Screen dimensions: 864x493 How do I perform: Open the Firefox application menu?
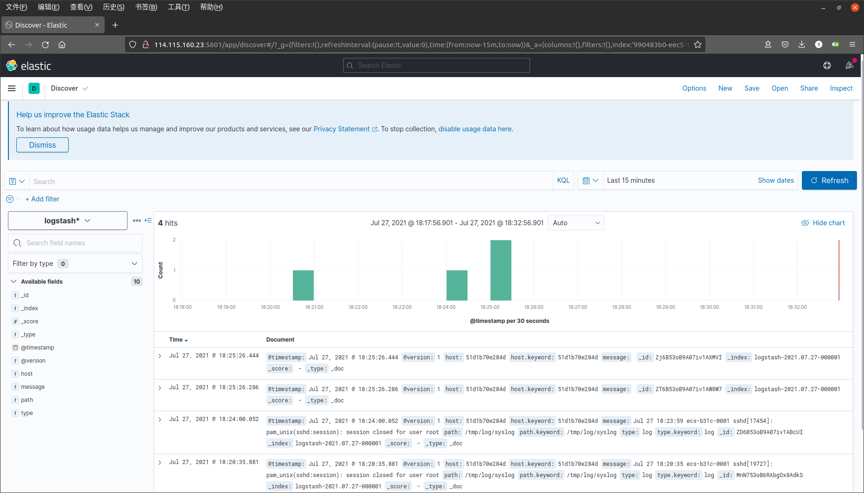click(852, 44)
